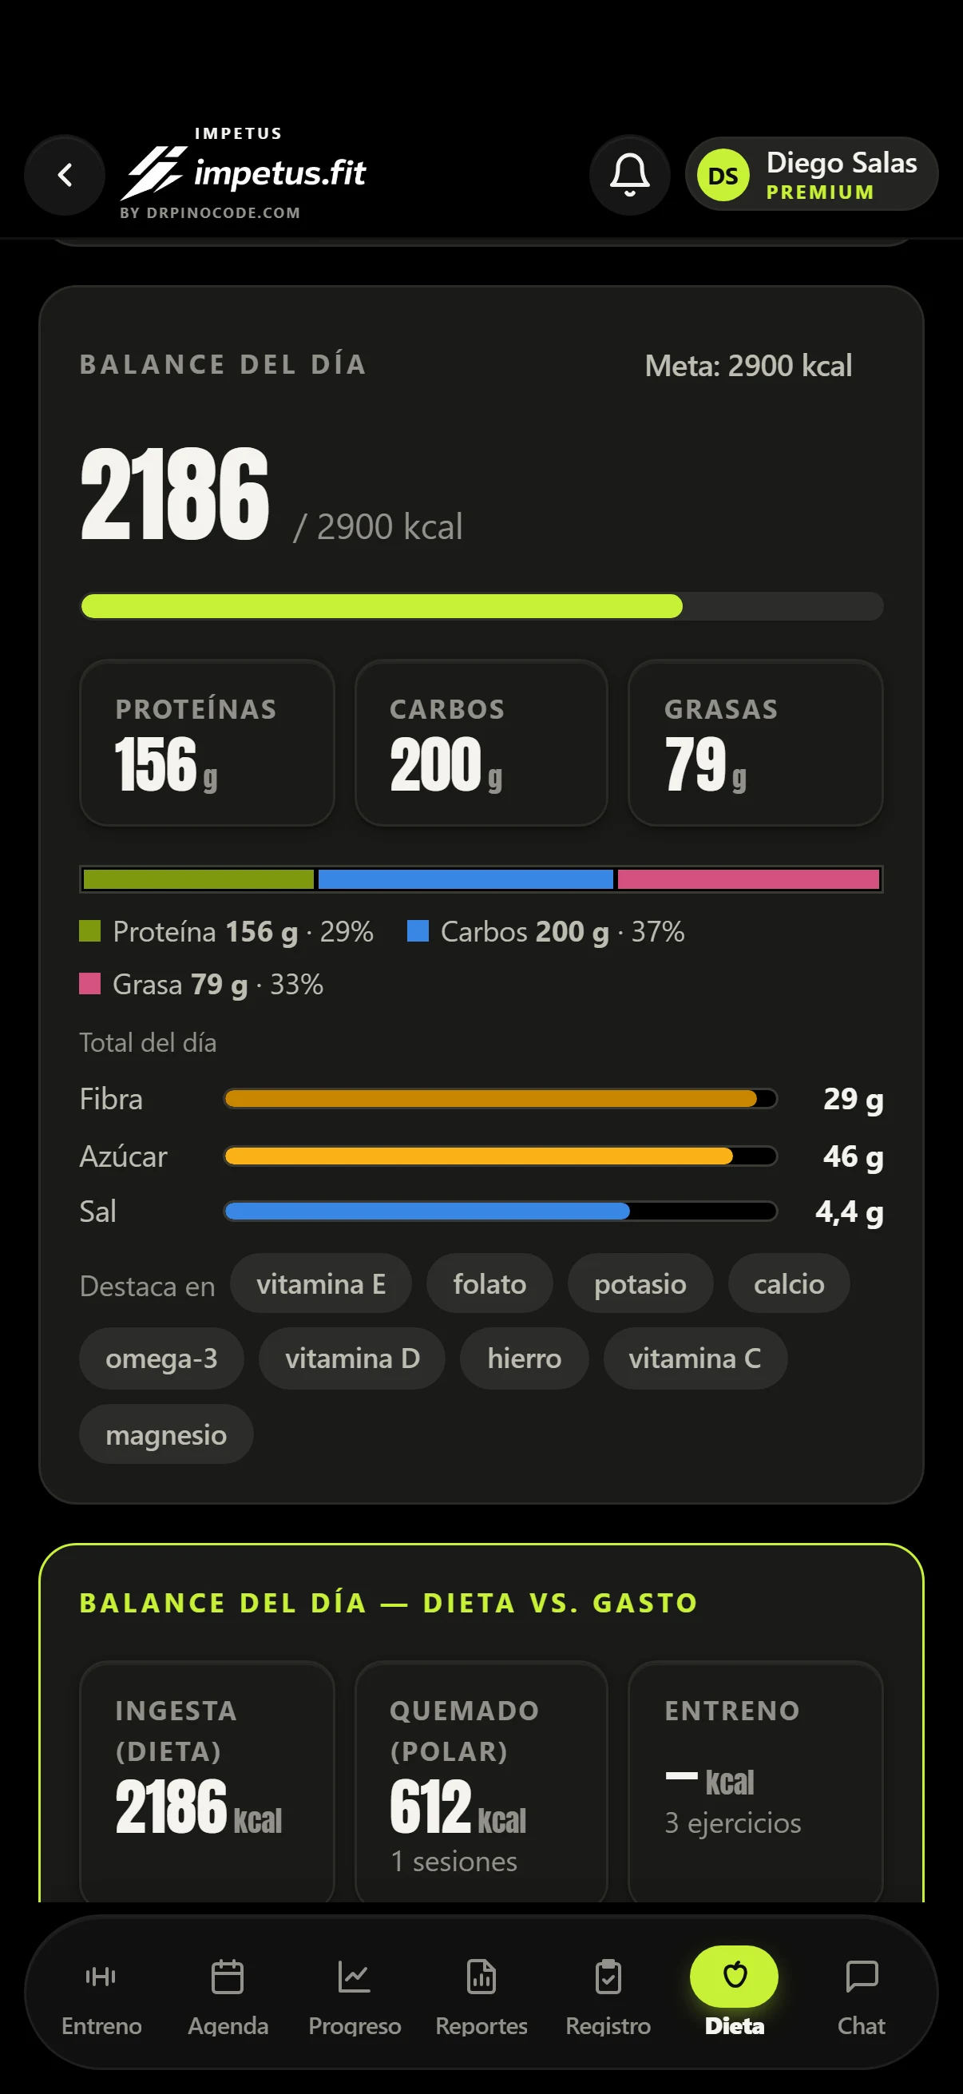
Task: Tap the Quemado (Polar) 612 kcal card
Action: pos(481,1782)
